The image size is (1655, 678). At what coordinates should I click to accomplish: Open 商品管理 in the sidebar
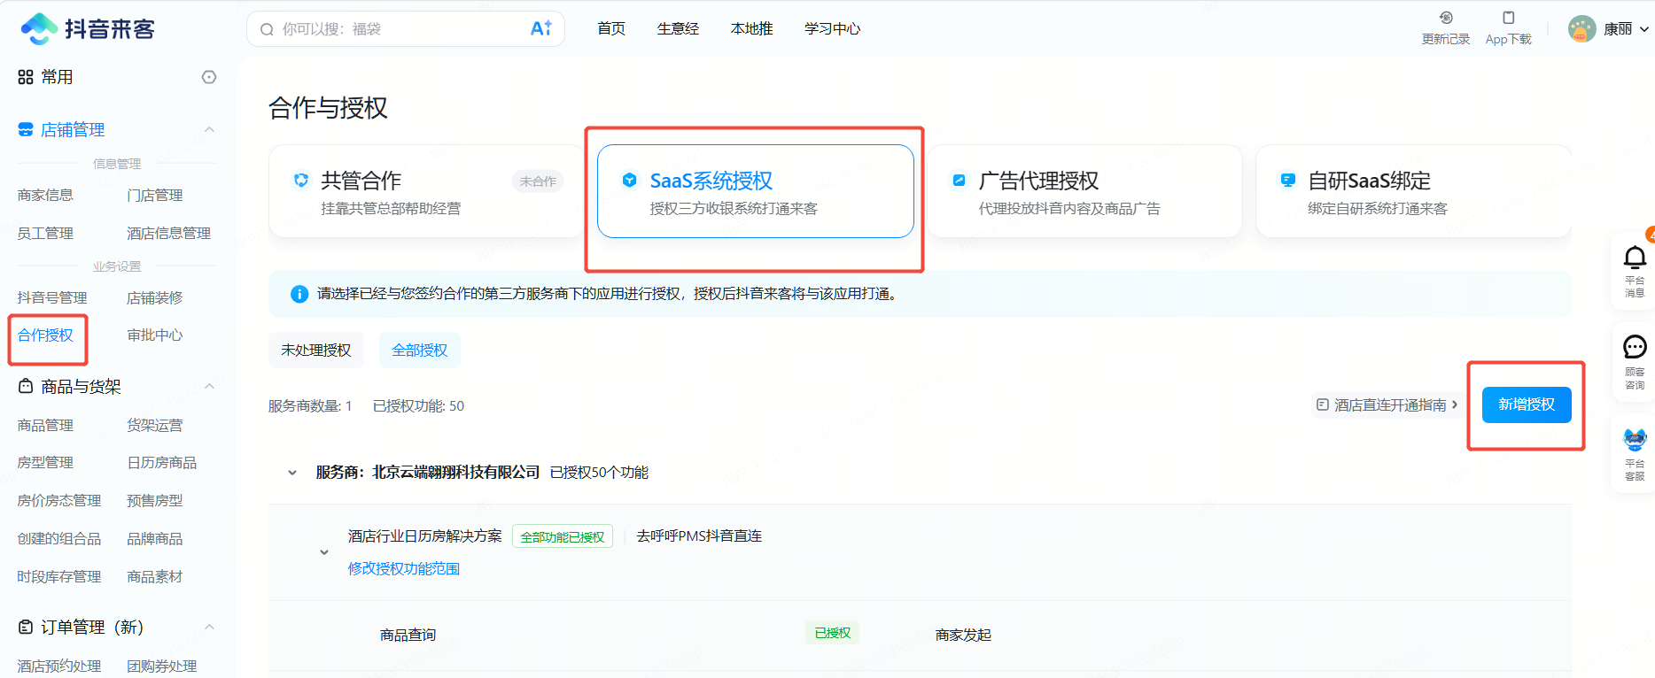click(x=45, y=425)
